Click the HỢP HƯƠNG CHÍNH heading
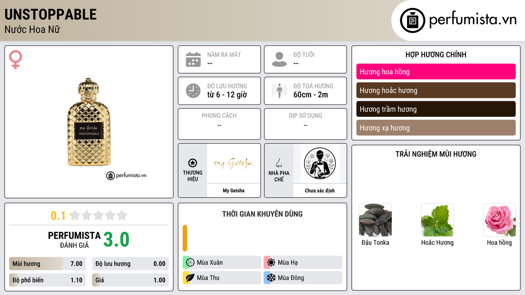525x295 pixels. coord(436,54)
